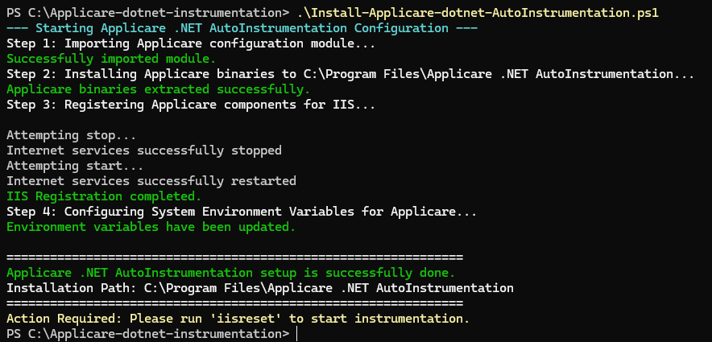Viewport: 712px width, 342px height.
Task: Click the 'Installation Path: C:\Program Files\Applicare' line
Action: pyautogui.click(x=259, y=288)
